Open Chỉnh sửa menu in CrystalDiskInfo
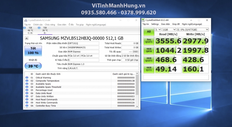232x127 pixels. (x=38, y=25)
